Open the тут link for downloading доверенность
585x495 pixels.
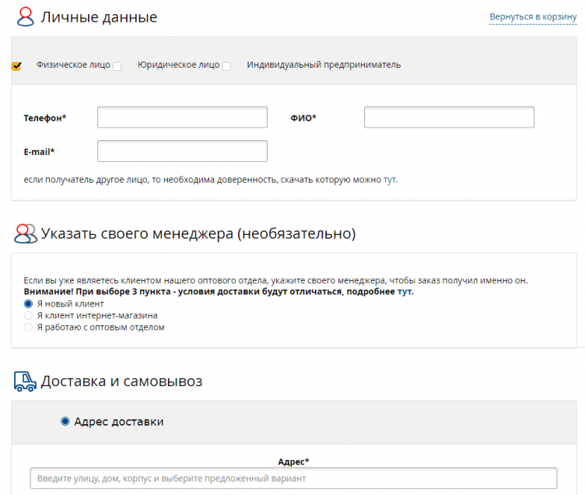(390, 180)
